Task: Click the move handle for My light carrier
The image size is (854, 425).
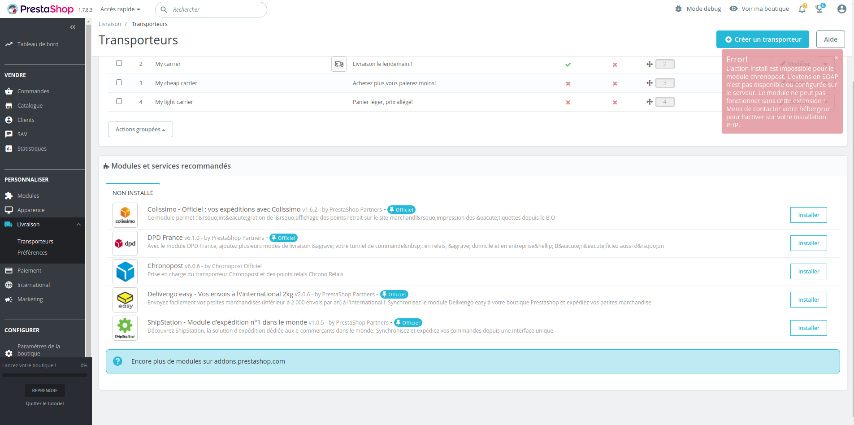Action: [650, 102]
